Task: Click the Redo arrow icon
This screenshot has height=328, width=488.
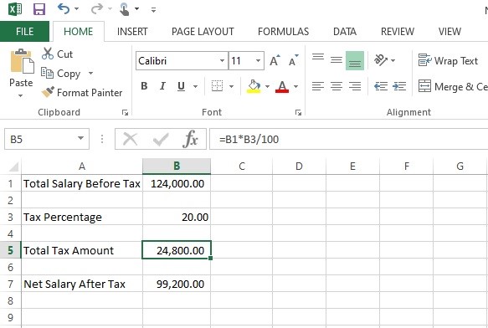Action: [x=96, y=8]
